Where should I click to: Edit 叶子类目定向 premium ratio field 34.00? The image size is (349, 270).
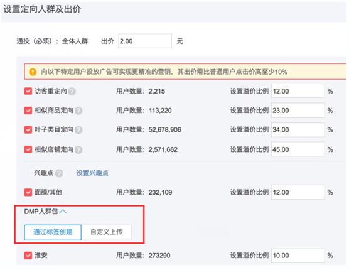pos(298,130)
